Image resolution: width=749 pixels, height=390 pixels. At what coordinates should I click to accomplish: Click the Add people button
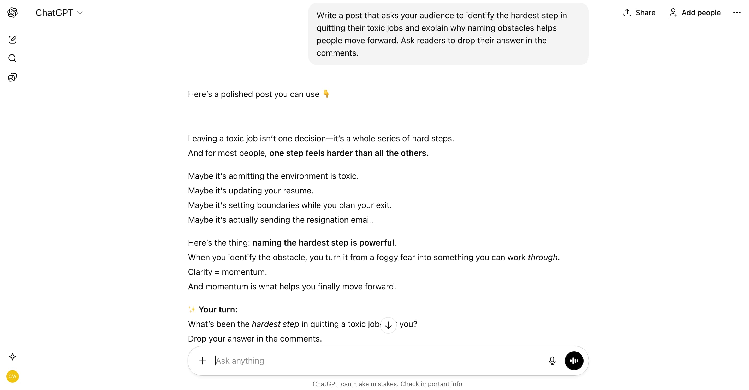pyautogui.click(x=695, y=13)
